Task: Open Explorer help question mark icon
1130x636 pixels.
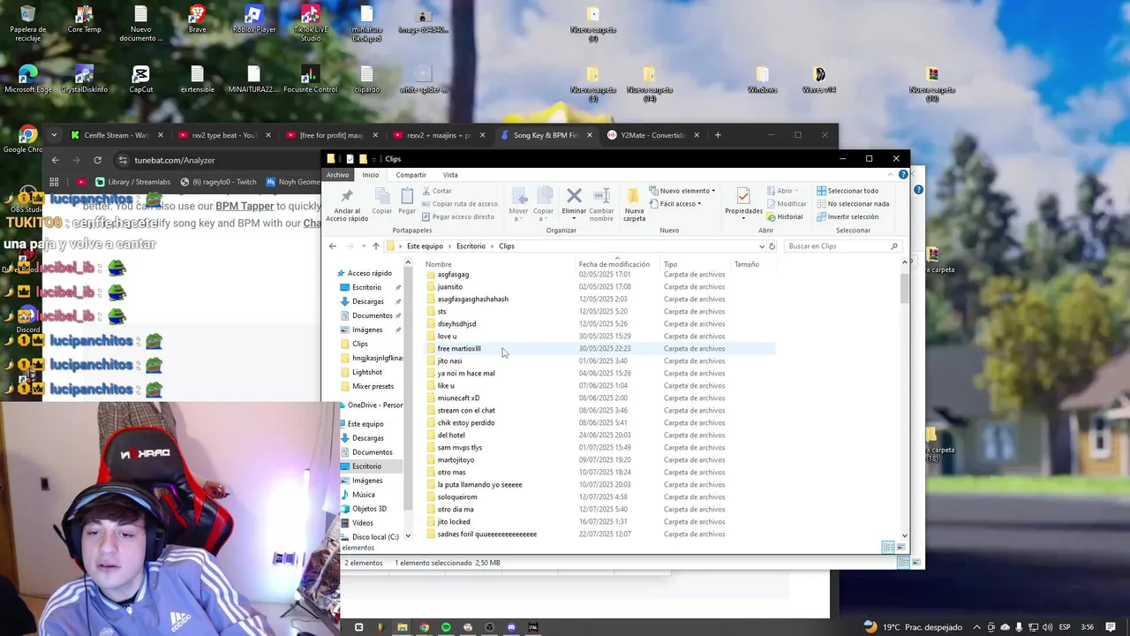Action: pyautogui.click(x=903, y=175)
